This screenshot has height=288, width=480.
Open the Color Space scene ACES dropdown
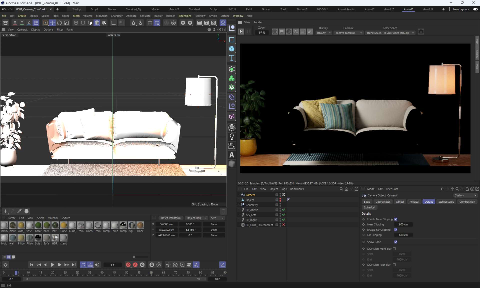(390, 33)
